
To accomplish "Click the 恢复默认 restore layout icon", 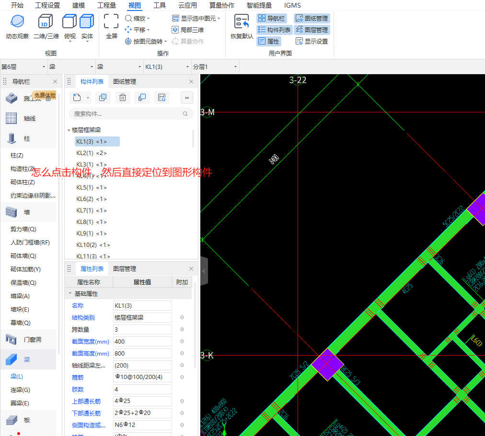I will click(x=242, y=22).
